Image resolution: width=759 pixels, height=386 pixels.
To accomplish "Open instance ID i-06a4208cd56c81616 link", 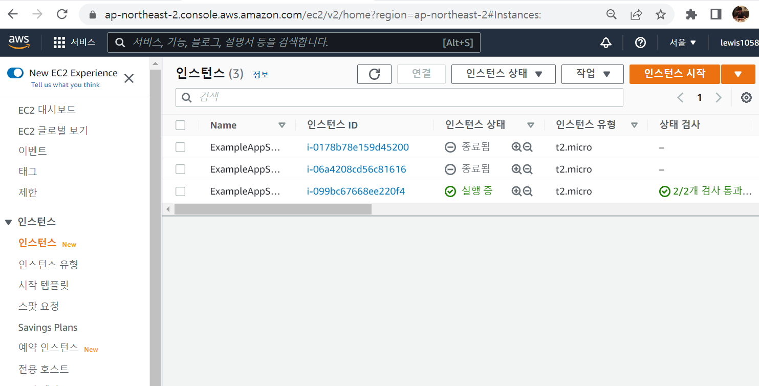I will click(357, 169).
